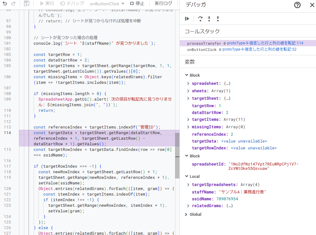Resume script execution in debugger
This screenshot has width=316, height=235.
[187, 19]
